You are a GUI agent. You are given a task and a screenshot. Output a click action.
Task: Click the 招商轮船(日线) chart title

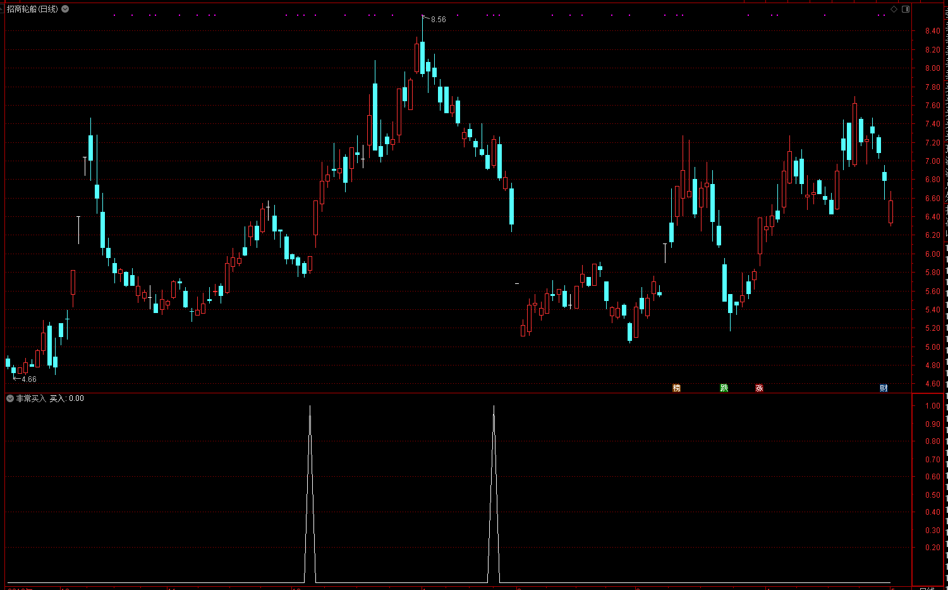coord(32,9)
